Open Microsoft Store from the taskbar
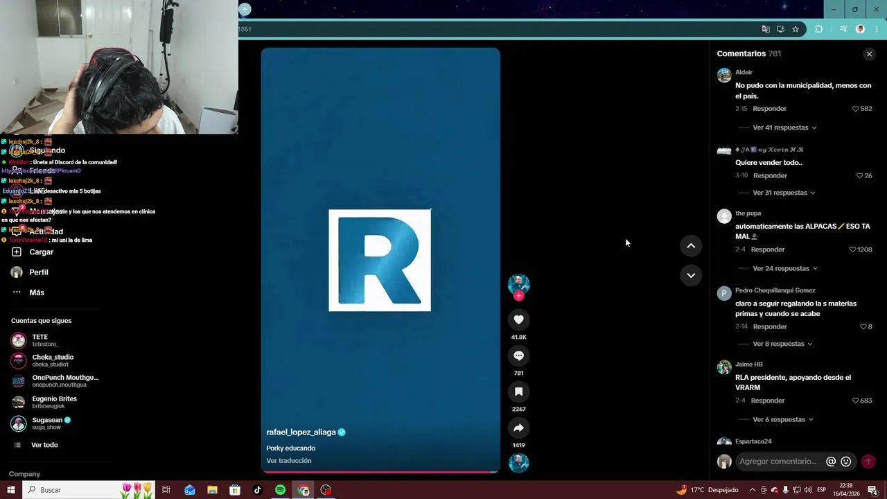The height and width of the screenshot is (499, 887). tap(235, 490)
